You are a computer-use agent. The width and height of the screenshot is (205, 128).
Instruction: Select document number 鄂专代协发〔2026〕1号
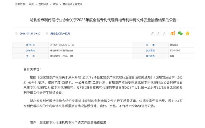click(x=61, y=56)
